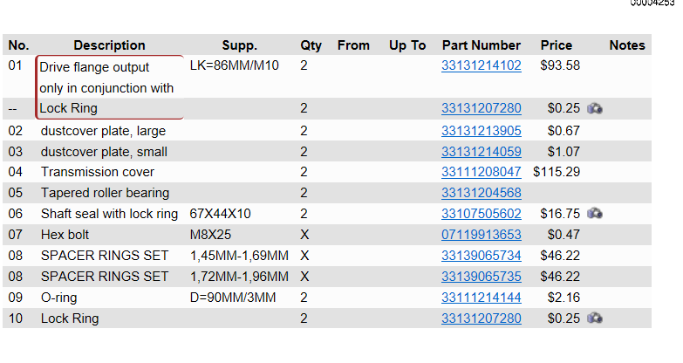
Task: Open part number 33131214102 link
Action: click(x=482, y=65)
